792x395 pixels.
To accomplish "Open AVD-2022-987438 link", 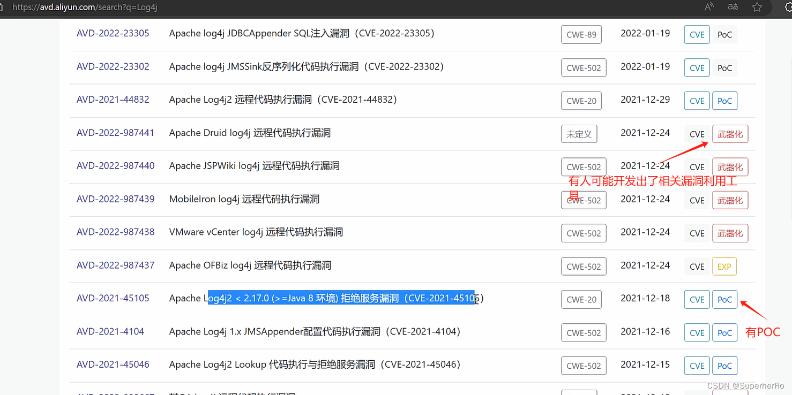I will [x=115, y=232].
